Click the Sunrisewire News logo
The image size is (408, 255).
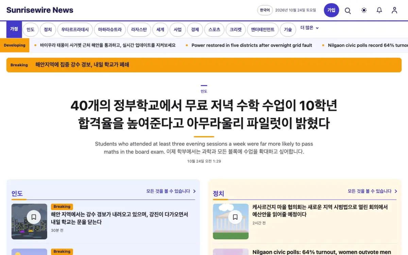pos(40,10)
